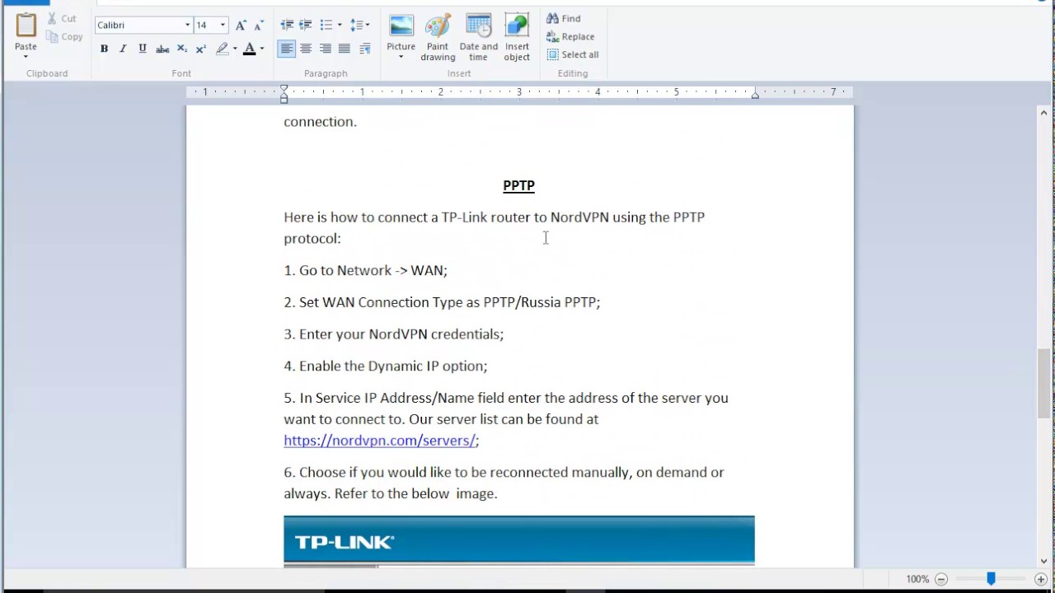Open the list style dropdown arrow
Viewport: 1055px width, 593px height.
(x=340, y=26)
